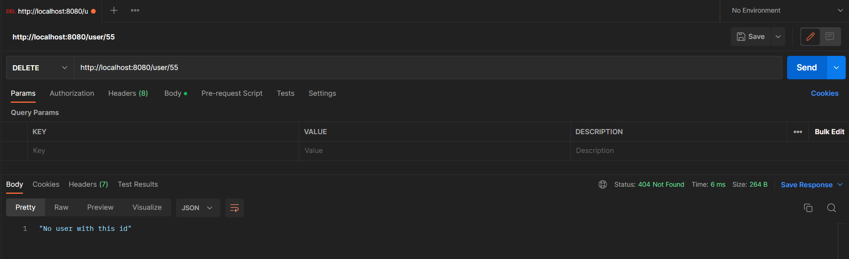Click the request URL input field

point(422,68)
